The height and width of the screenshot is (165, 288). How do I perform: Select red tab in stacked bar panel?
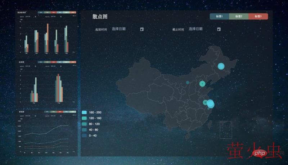click(x=54, y=13)
